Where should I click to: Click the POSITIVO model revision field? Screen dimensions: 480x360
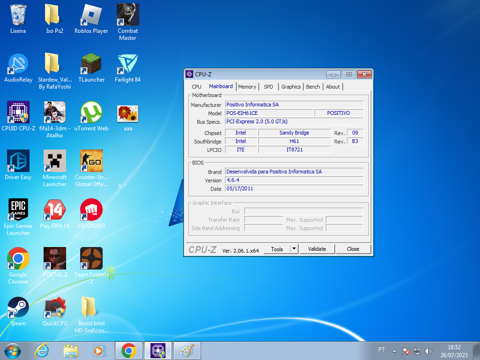[338, 113]
